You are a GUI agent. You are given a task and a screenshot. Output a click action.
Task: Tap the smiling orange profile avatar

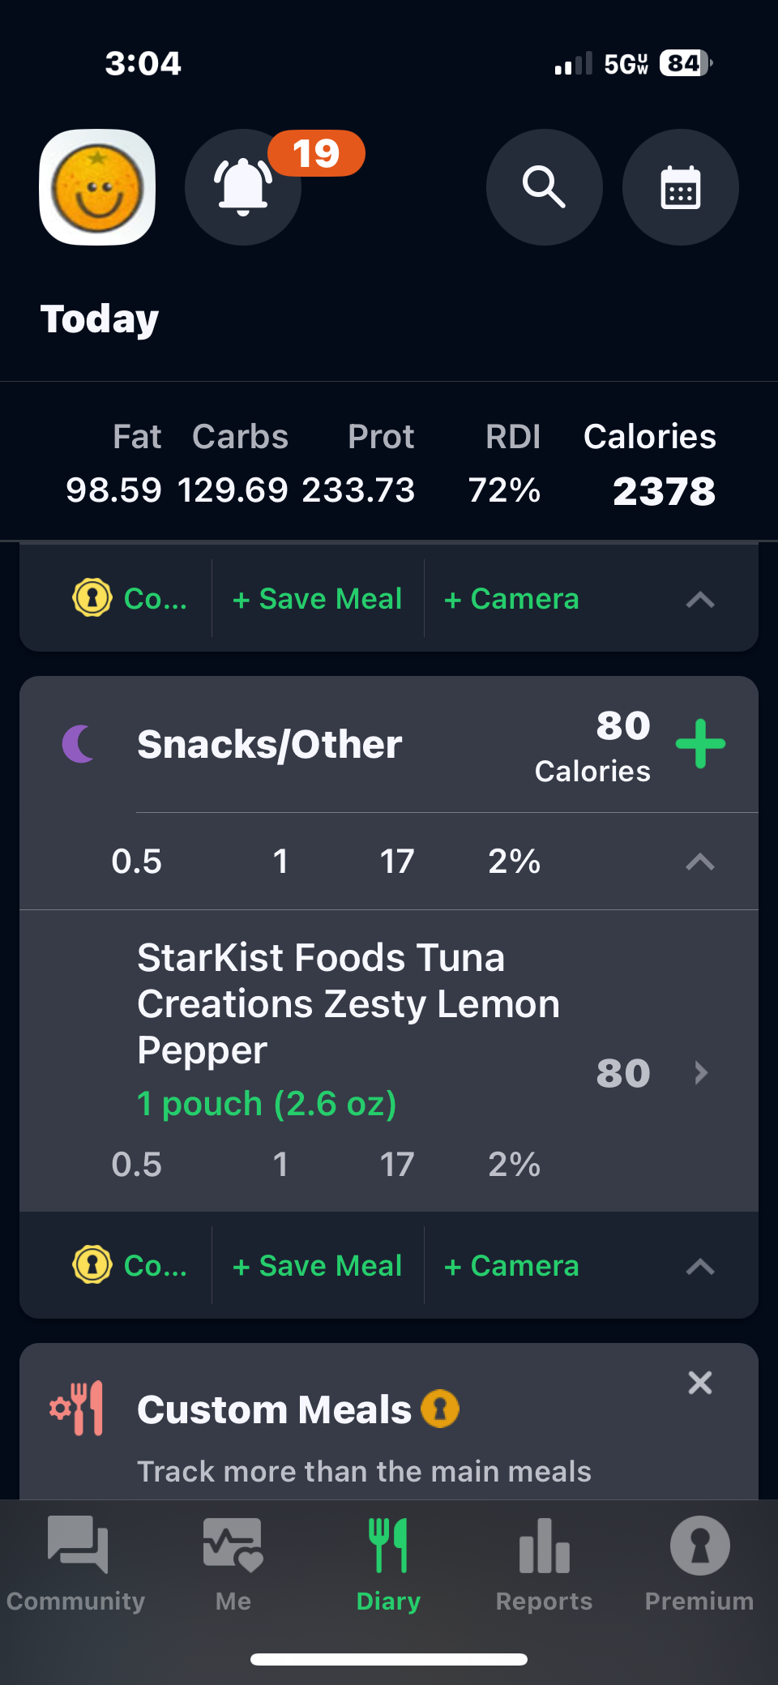click(x=97, y=187)
